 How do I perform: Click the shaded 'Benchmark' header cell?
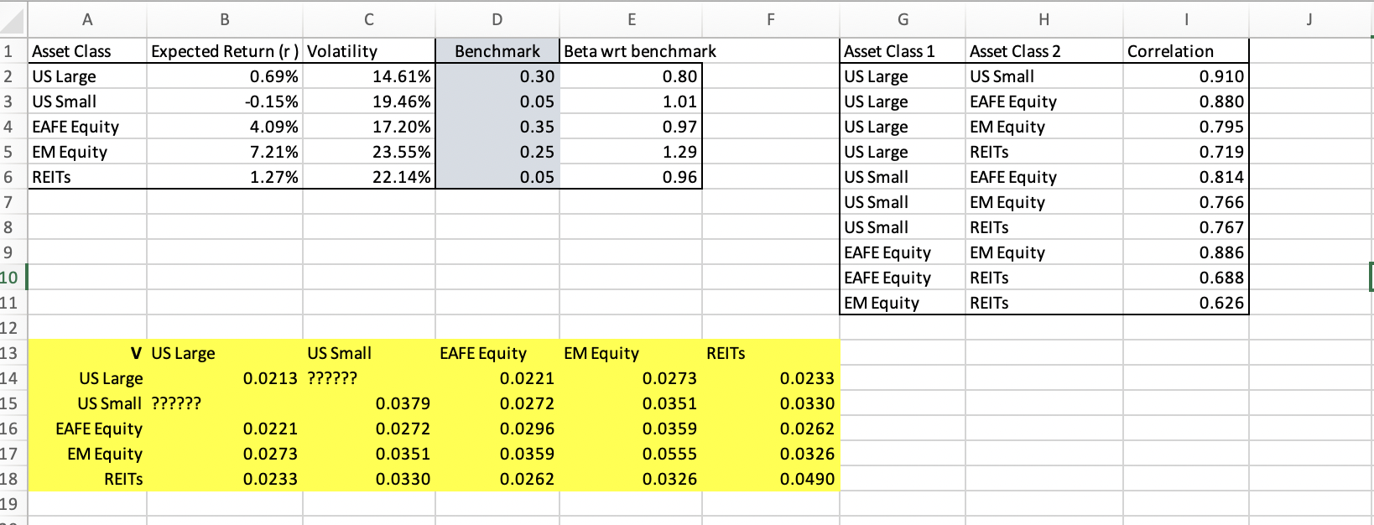[497, 51]
